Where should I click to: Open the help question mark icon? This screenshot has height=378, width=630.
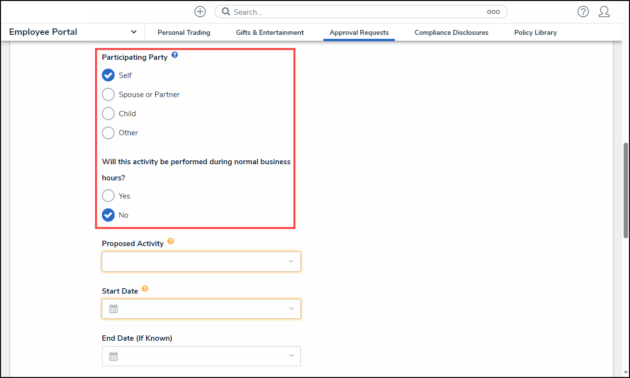(583, 12)
